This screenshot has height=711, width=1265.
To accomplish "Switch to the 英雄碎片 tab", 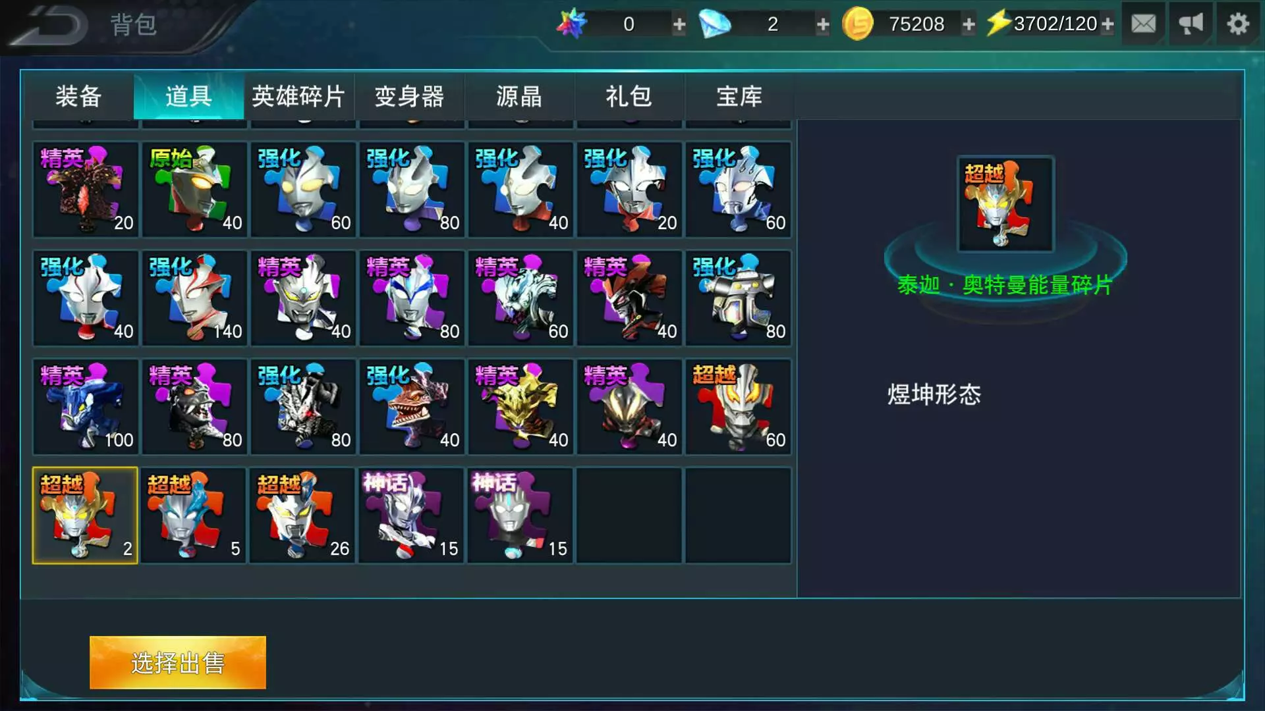I will click(x=298, y=97).
